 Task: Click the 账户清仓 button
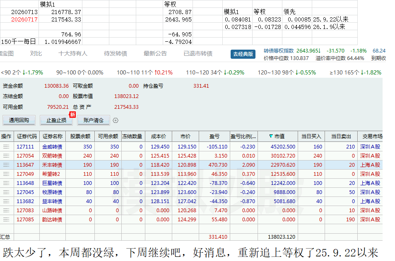point(94,120)
